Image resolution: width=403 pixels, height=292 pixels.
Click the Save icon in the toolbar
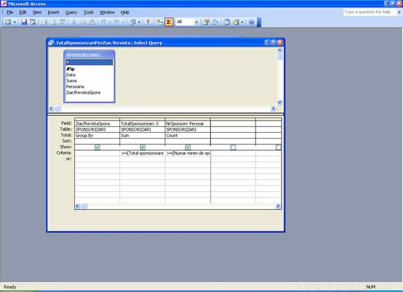click(25, 22)
